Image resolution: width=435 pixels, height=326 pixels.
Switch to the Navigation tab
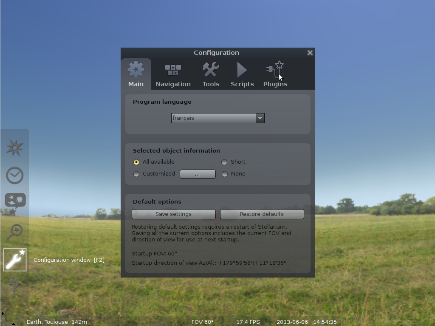click(x=173, y=74)
